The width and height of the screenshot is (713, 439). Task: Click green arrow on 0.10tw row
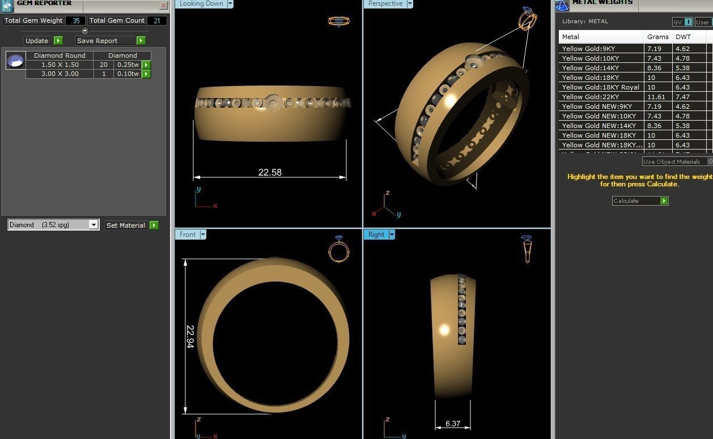pyautogui.click(x=146, y=74)
